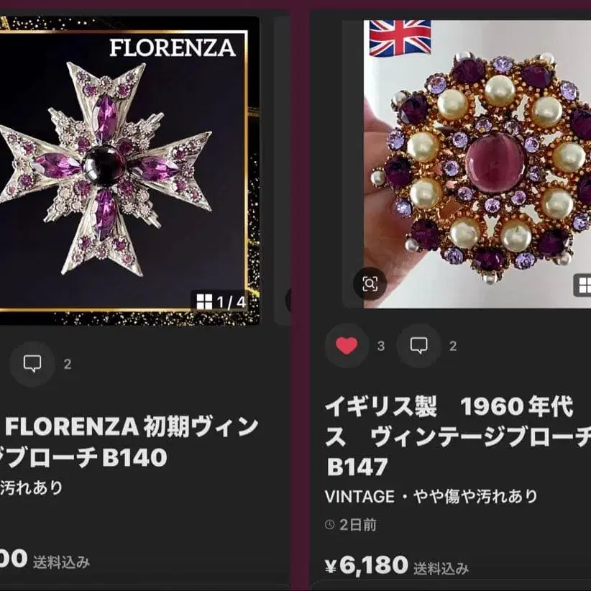591x591 pixels.
Task: Click the 2日前 posted time label
Action: (x=357, y=525)
